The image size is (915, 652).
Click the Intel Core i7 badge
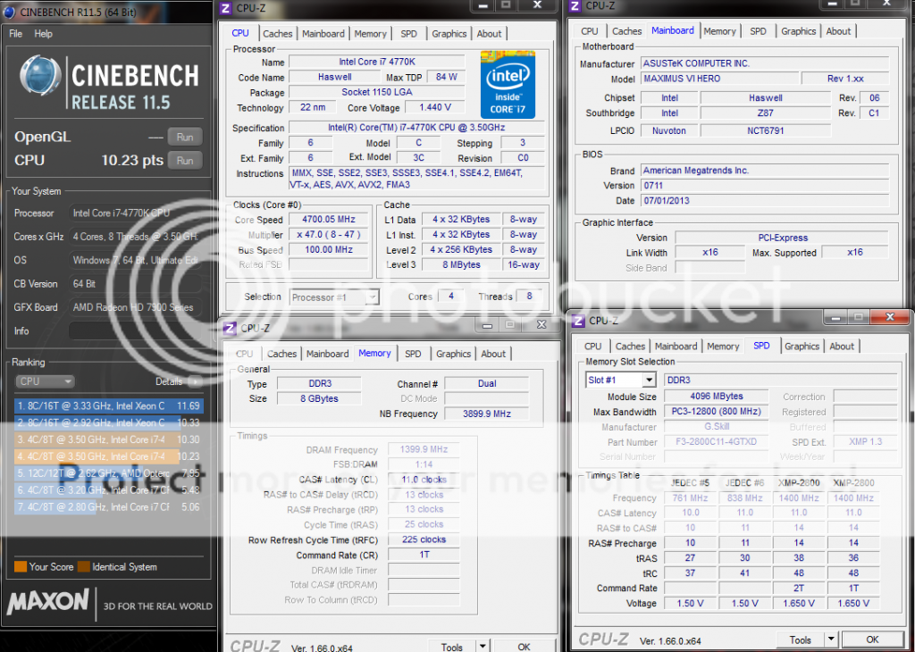[x=508, y=85]
